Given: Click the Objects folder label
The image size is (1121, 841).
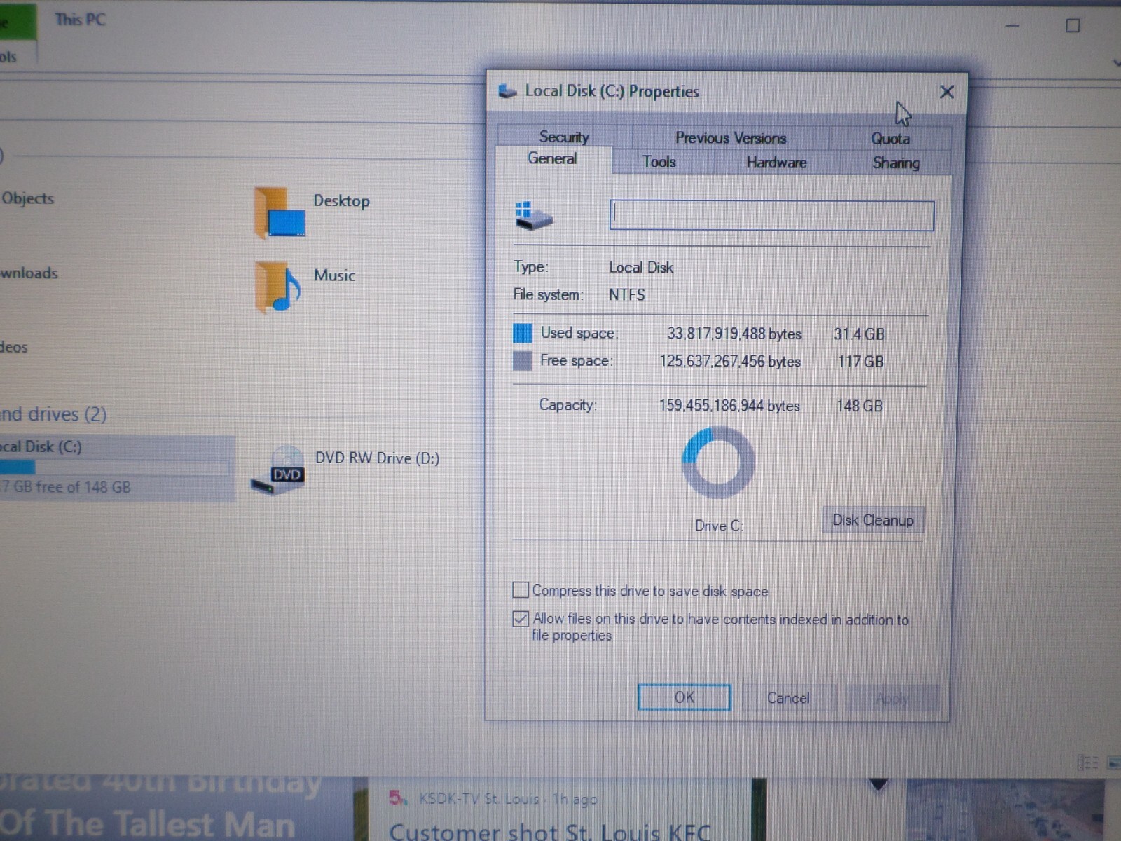Looking at the screenshot, I should [x=27, y=198].
